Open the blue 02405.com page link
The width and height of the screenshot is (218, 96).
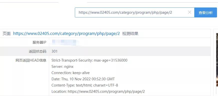point(66,34)
